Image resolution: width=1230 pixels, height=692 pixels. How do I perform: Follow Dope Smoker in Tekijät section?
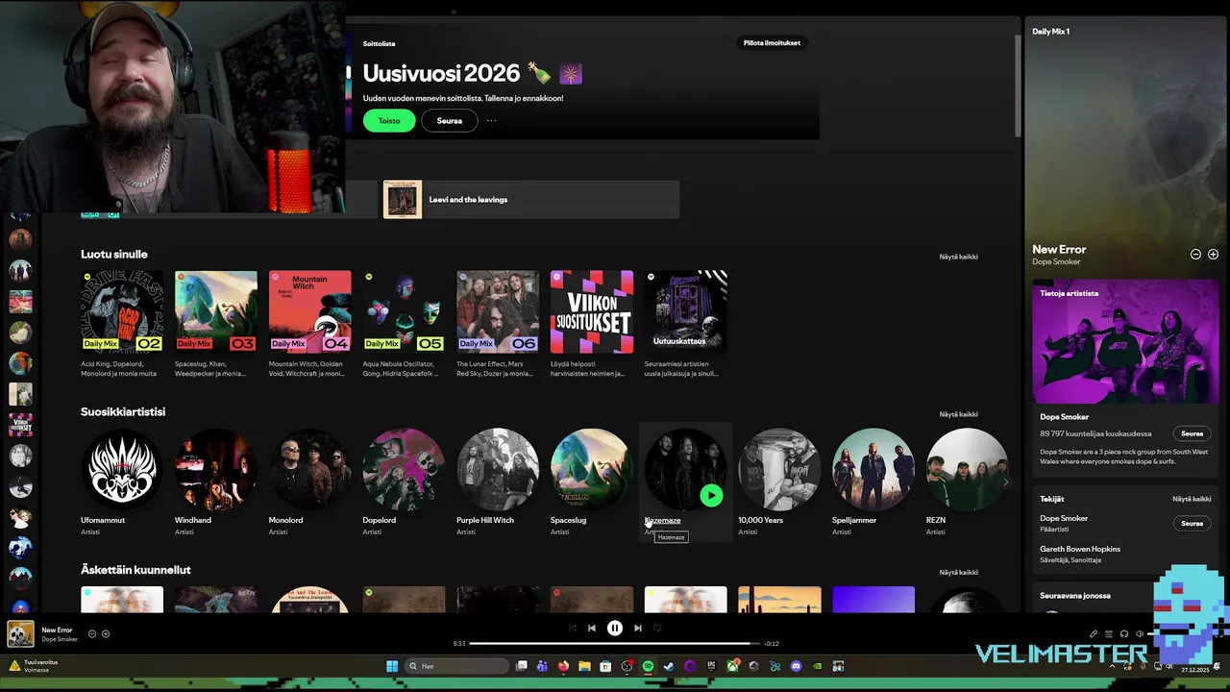[1192, 524]
